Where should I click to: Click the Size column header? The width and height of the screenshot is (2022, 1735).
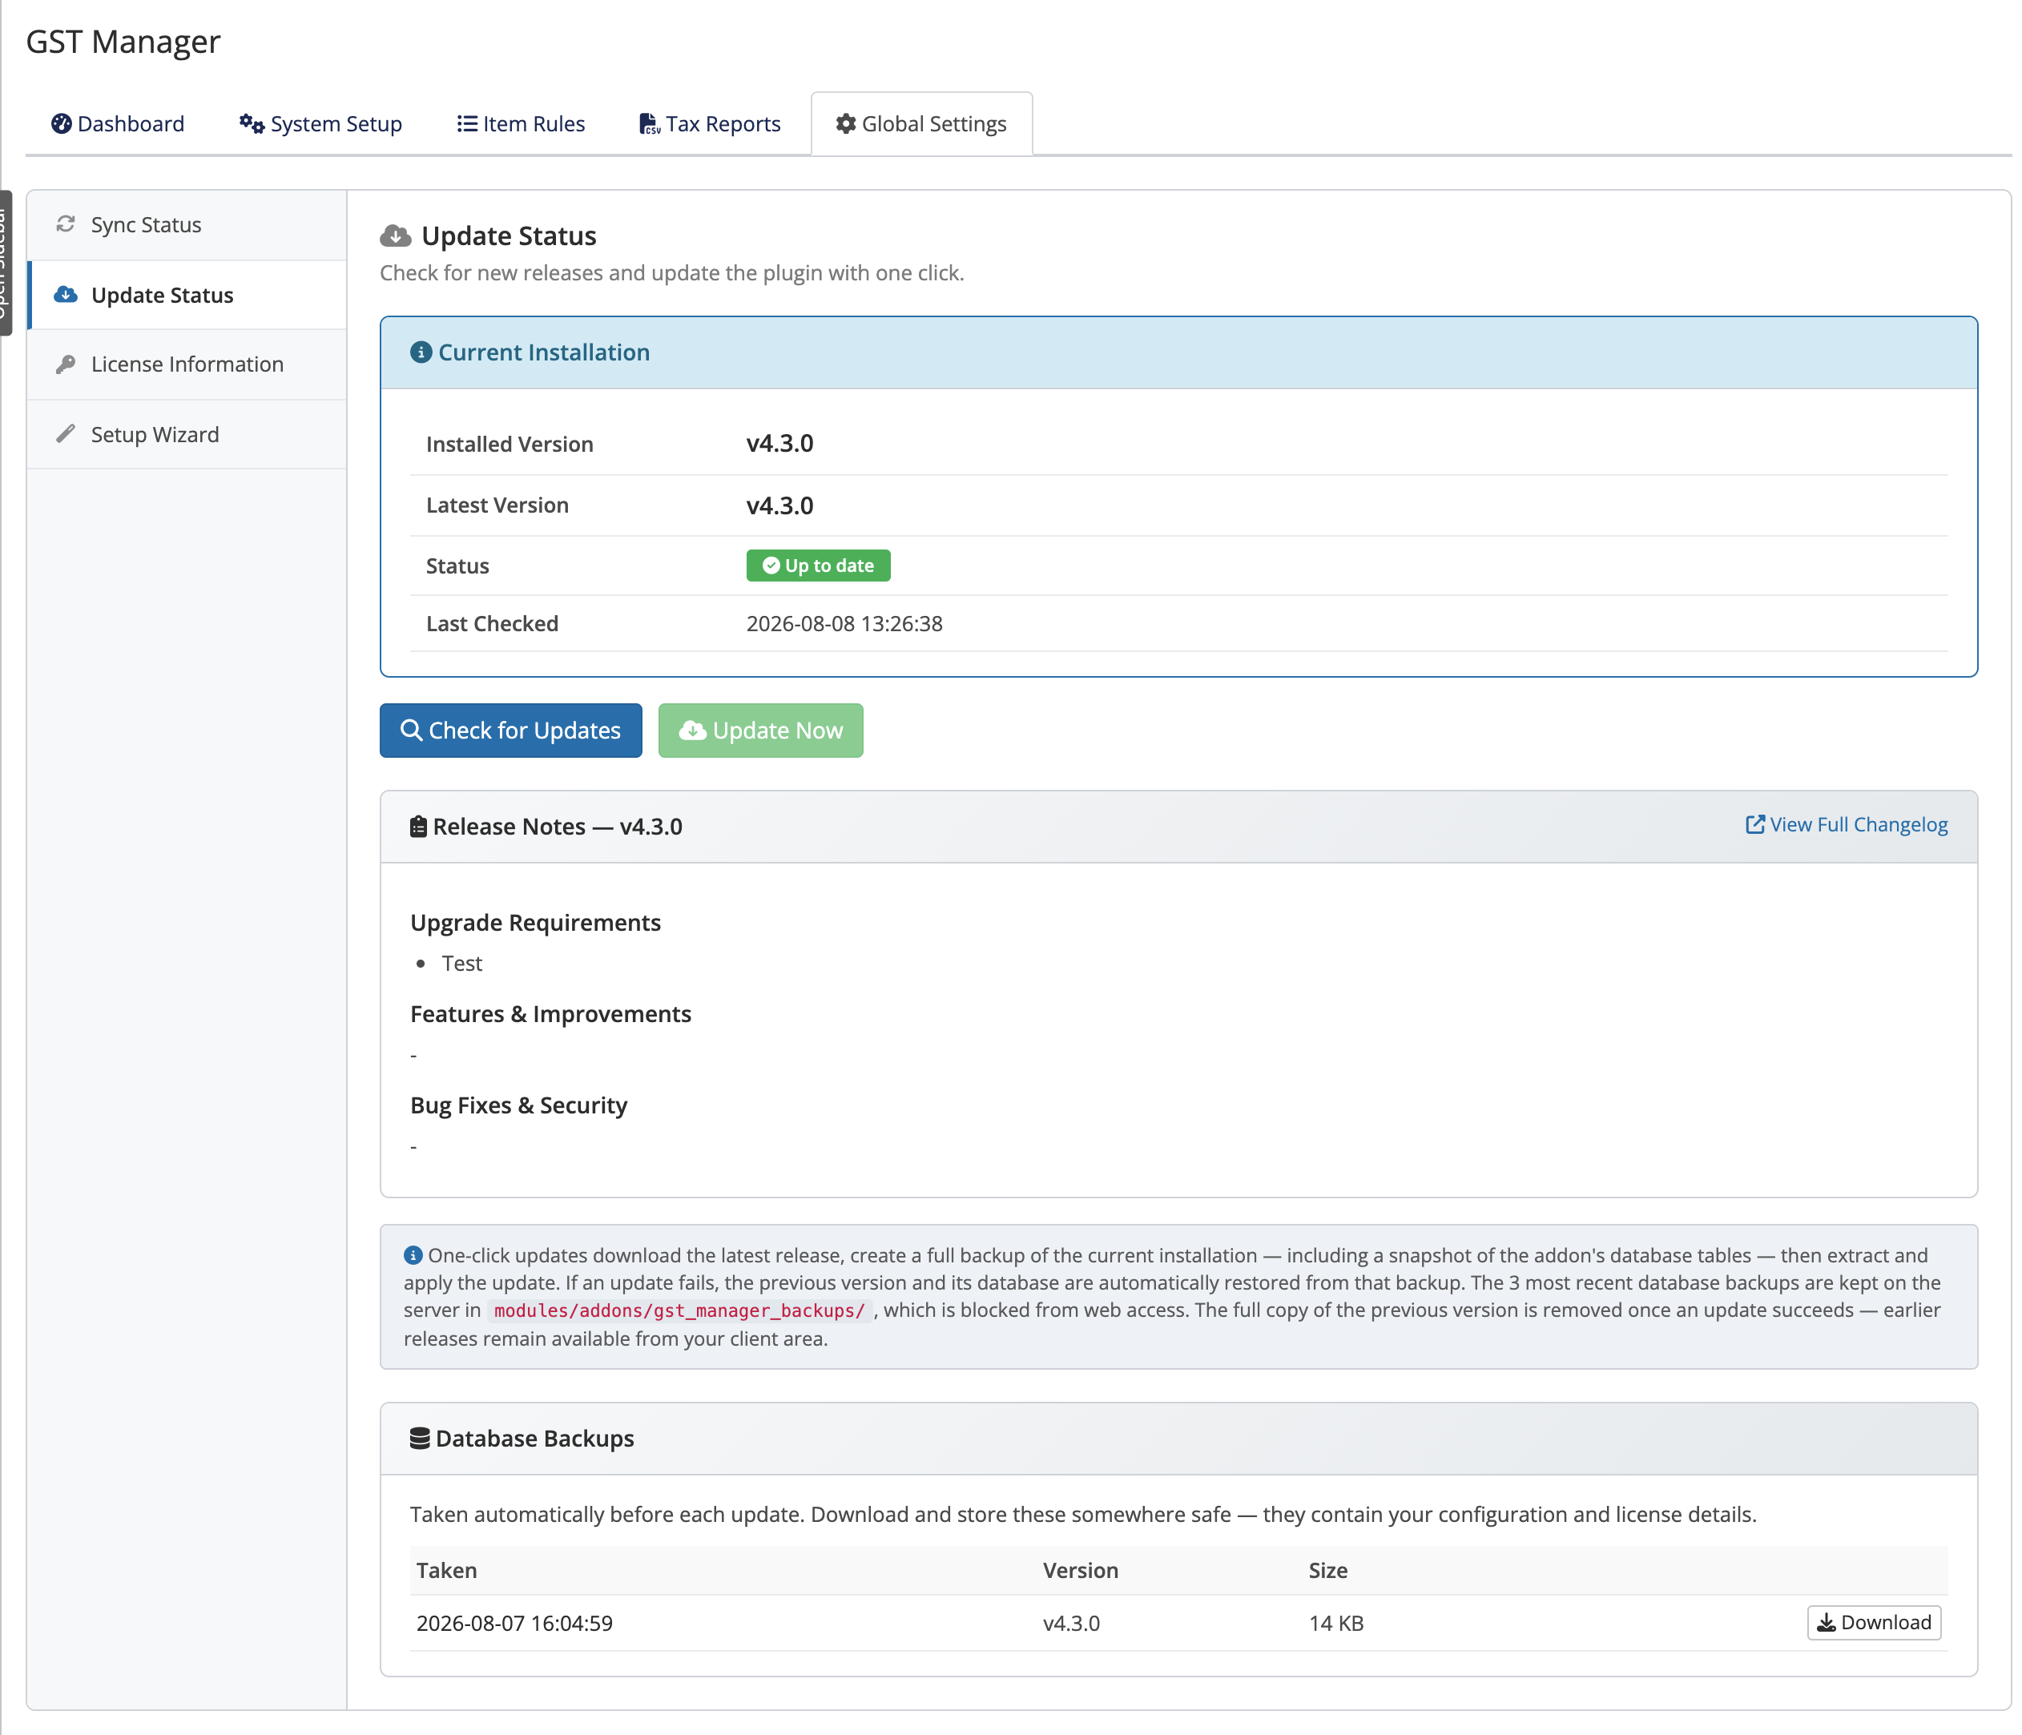pyautogui.click(x=1328, y=1570)
